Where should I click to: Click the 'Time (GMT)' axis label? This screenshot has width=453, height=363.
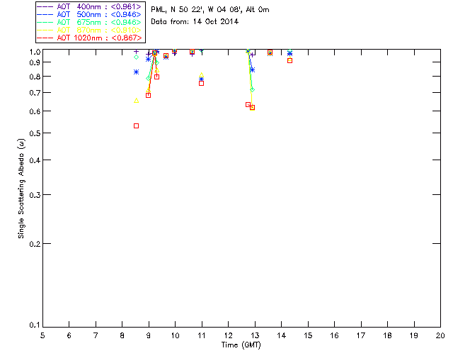pos(241,345)
